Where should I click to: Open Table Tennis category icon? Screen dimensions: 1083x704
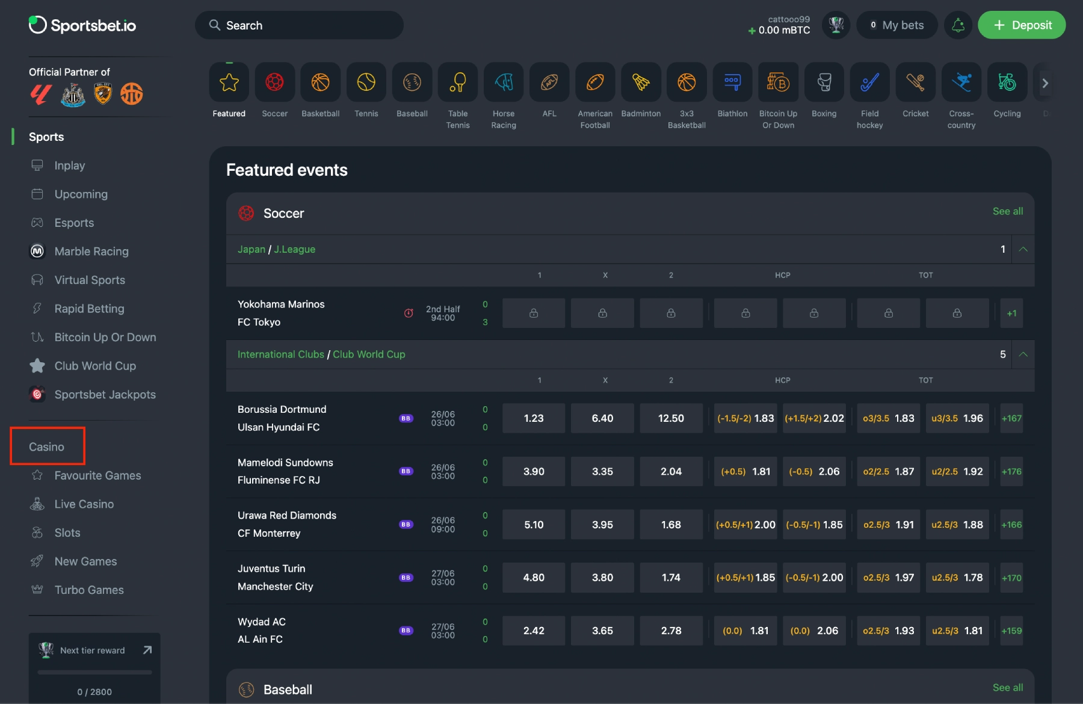point(458,82)
